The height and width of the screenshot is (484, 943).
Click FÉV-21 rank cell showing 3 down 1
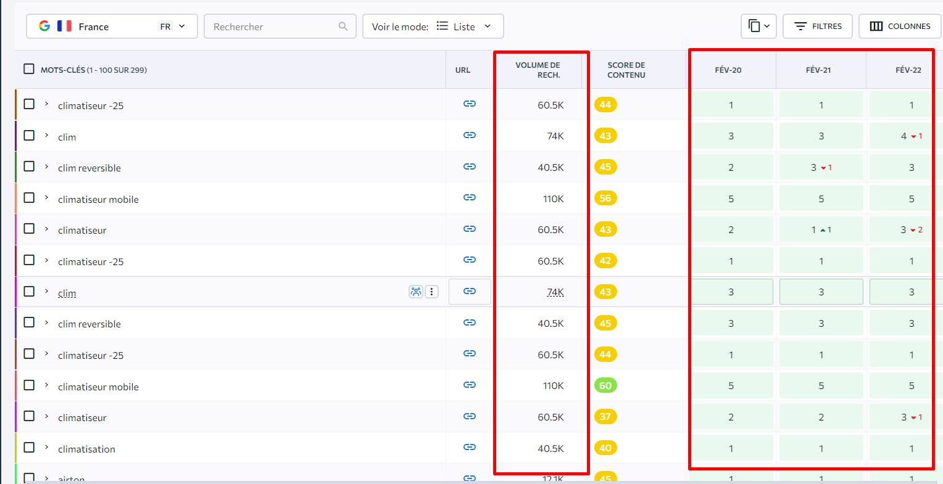tap(821, 167)
